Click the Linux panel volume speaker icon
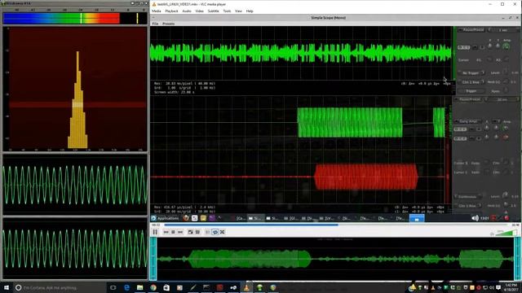 click(475, 218)
